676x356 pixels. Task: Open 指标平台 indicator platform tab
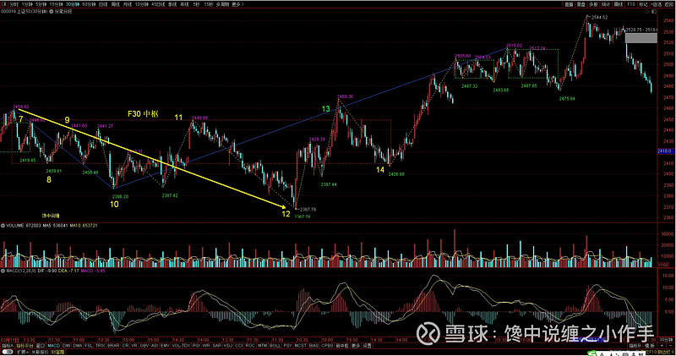click(25, 346)
